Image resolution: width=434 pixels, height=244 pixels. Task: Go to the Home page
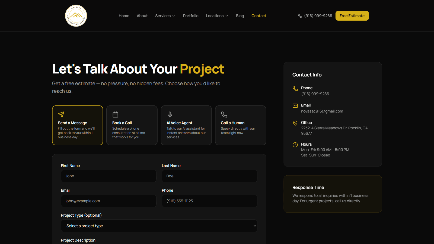point(124,16)
